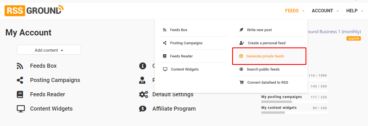Click the Feeds Box RSS icon in menu
Screen dimensions: 368x126
click(165, 30)
